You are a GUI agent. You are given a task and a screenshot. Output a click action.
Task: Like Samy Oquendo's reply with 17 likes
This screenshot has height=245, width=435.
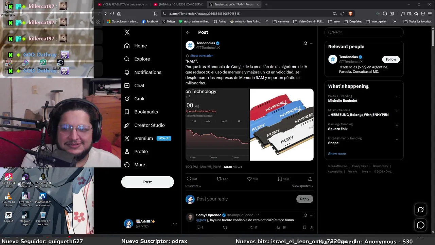tap(254, 227)
